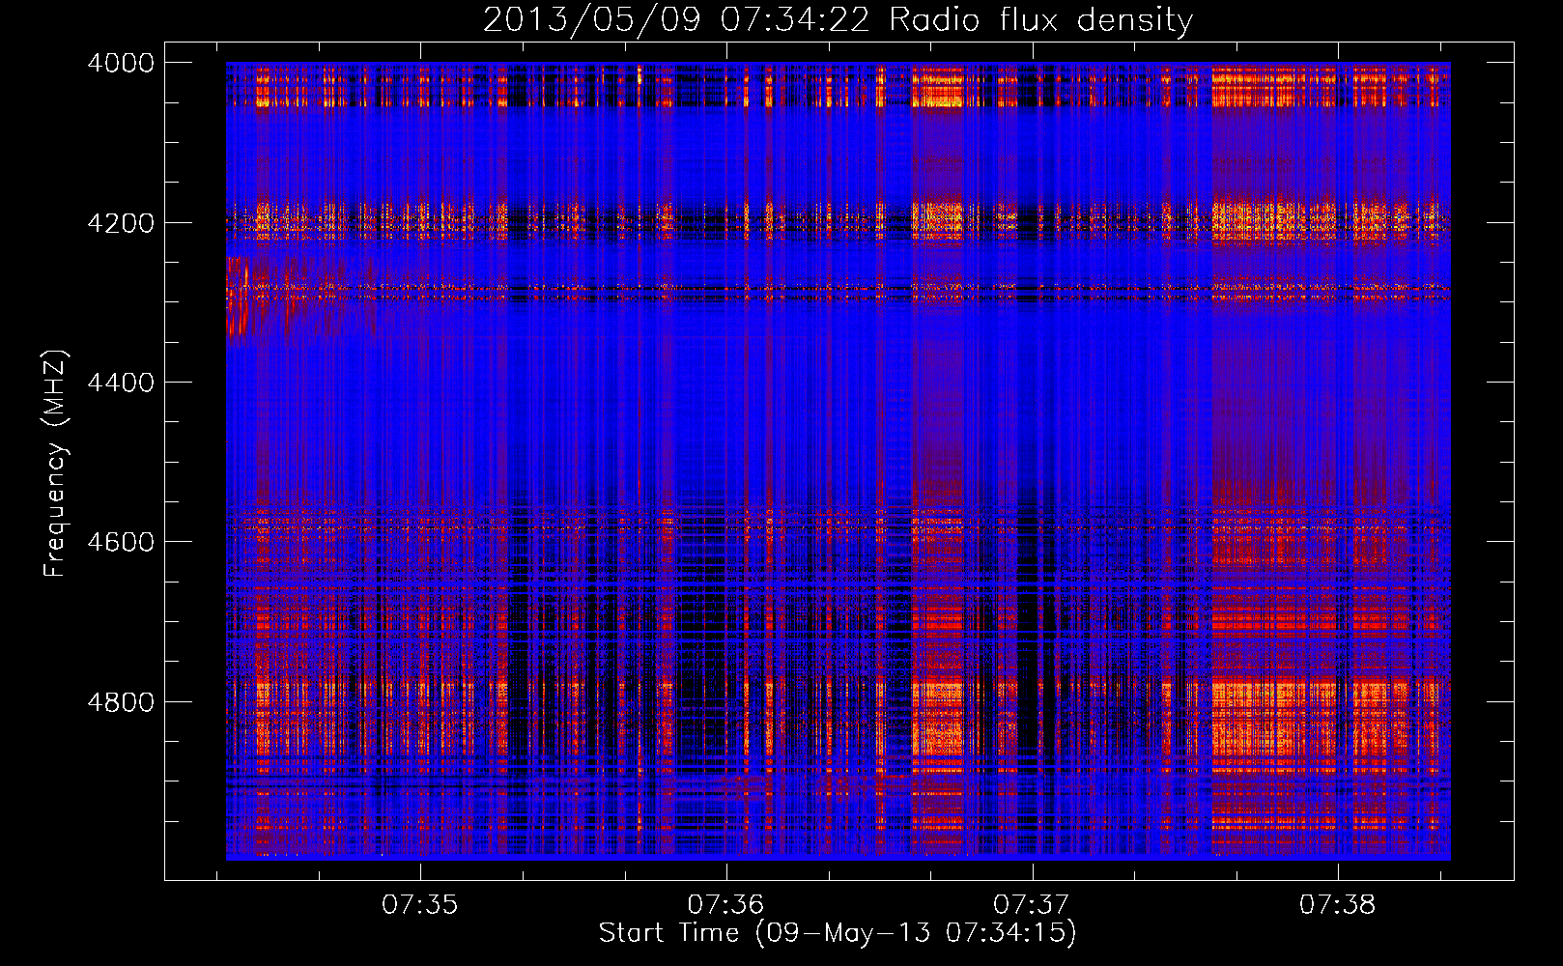
Task: Click the plot title '2013/05/09 07:34:22 Radio flux density'
Action: point(838,19)
